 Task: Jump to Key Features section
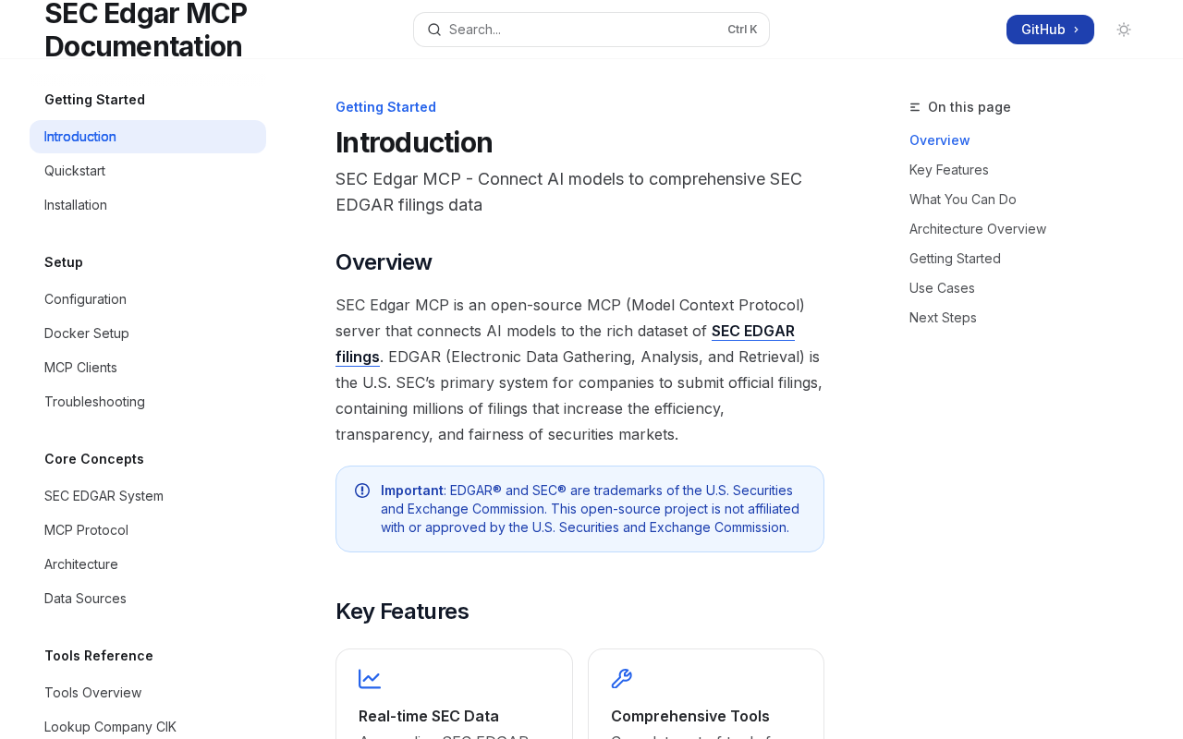(949, 170)
